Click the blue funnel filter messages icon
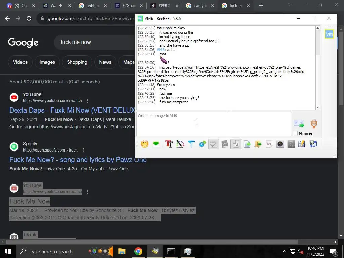This screenshot has height=258, width=344. tap(191, 144)
